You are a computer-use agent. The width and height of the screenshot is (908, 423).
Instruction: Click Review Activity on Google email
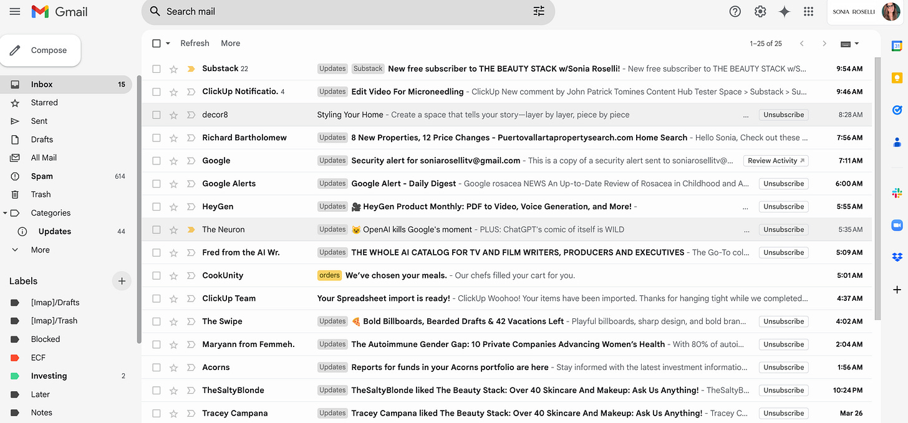coord(776,161)
